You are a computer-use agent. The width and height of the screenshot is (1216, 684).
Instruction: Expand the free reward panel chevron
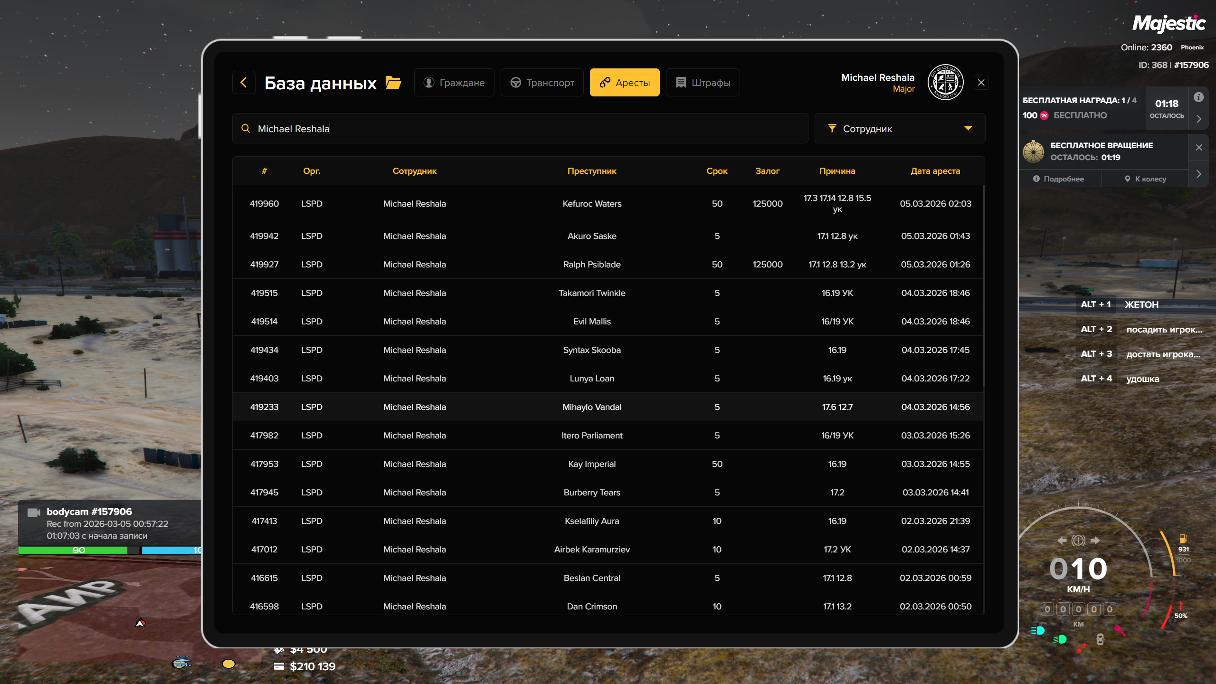[1198, 119]
